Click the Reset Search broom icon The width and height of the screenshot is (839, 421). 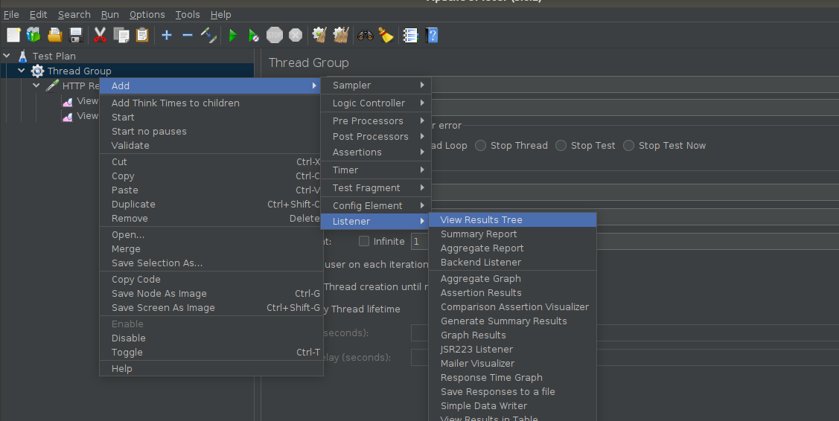pos(386,35)
